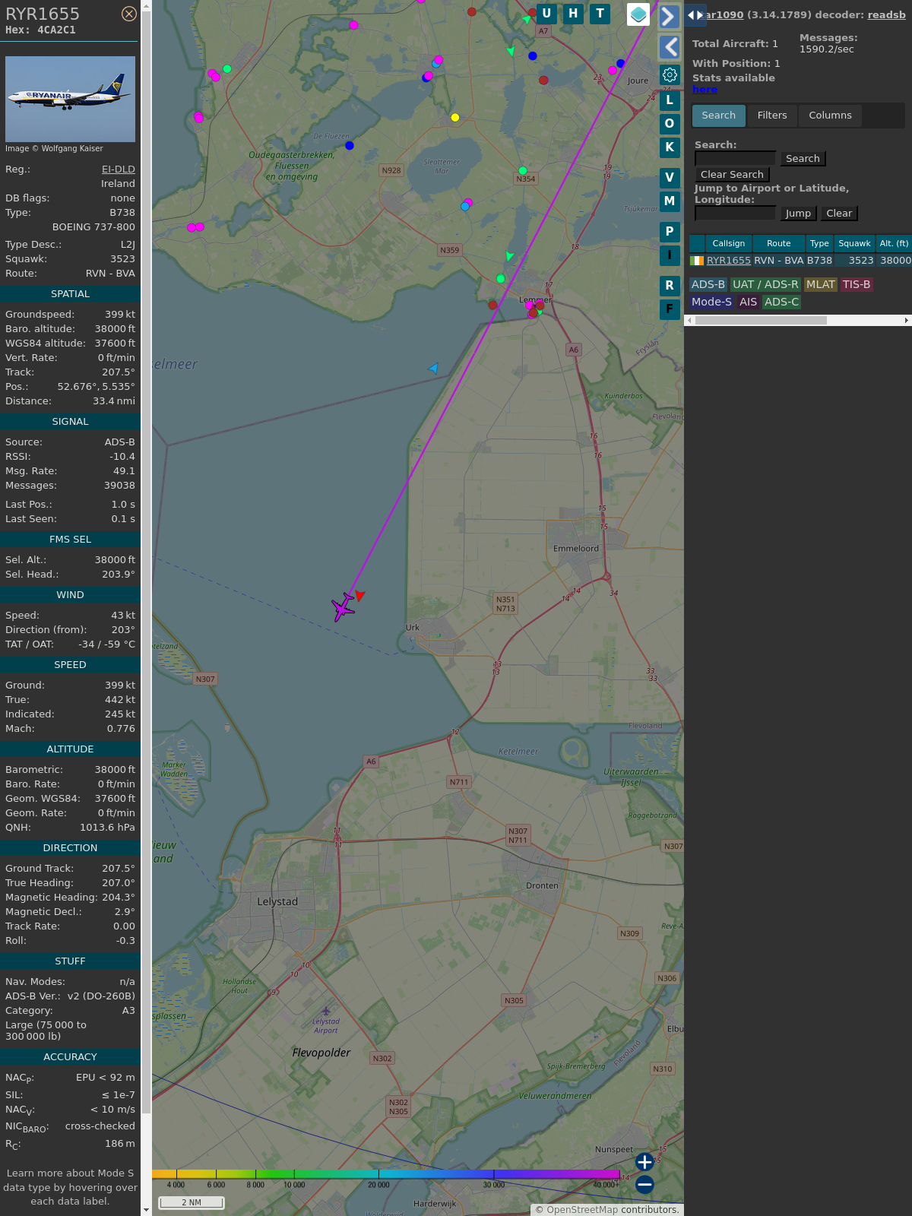912x1216 pixels.
Task: Toggle the MLAT source filter
Action: point(820,284)
